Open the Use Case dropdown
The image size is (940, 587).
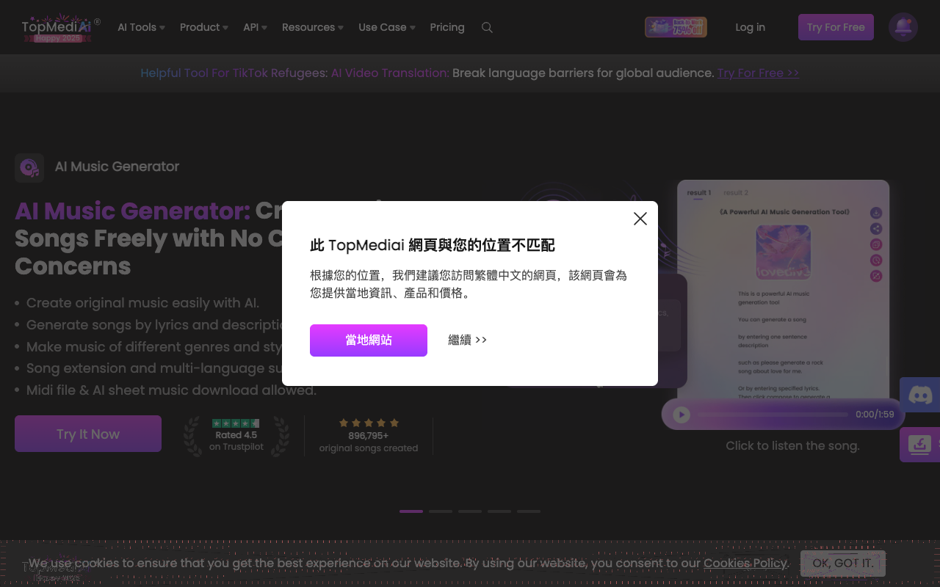pos(387,27)
